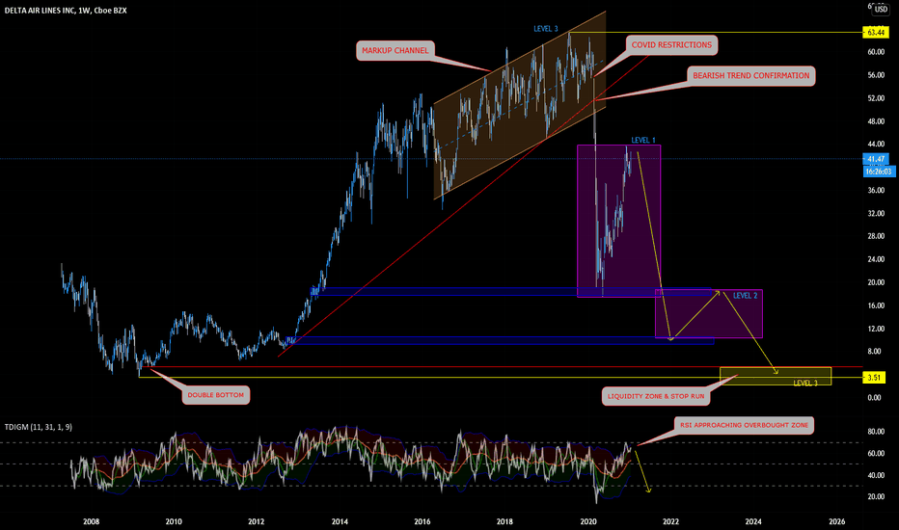Screen dimensions: 899x530
Task: Click the 2014 label on time axis
Action: [340, 521]
